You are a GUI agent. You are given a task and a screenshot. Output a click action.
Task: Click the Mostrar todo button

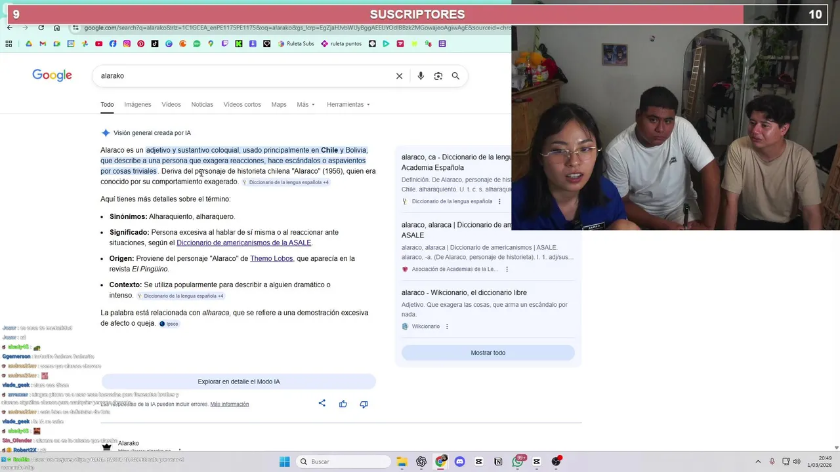click(x=488, y=353)
